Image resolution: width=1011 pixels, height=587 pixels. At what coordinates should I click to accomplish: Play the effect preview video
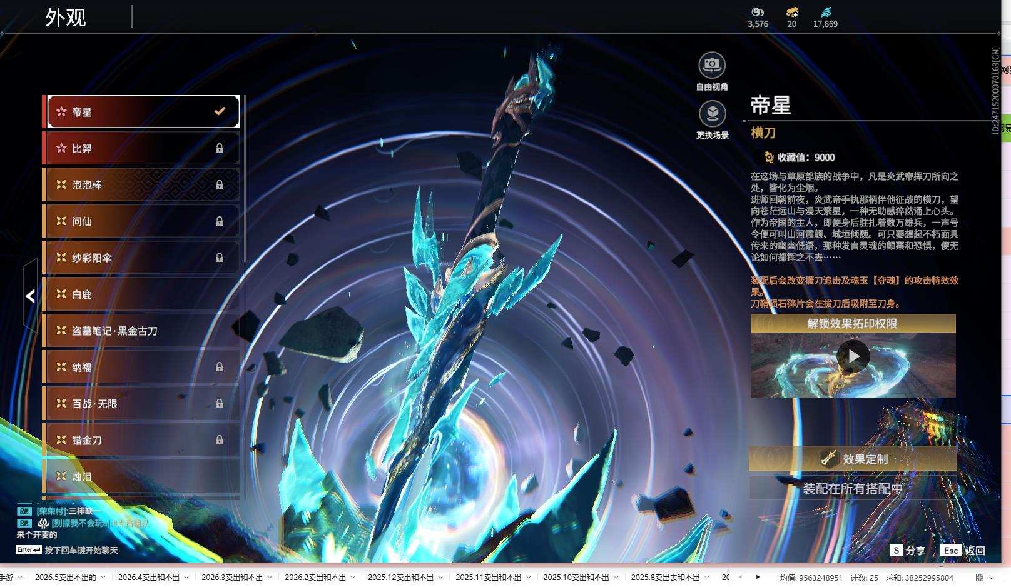[x=853, y=356]
